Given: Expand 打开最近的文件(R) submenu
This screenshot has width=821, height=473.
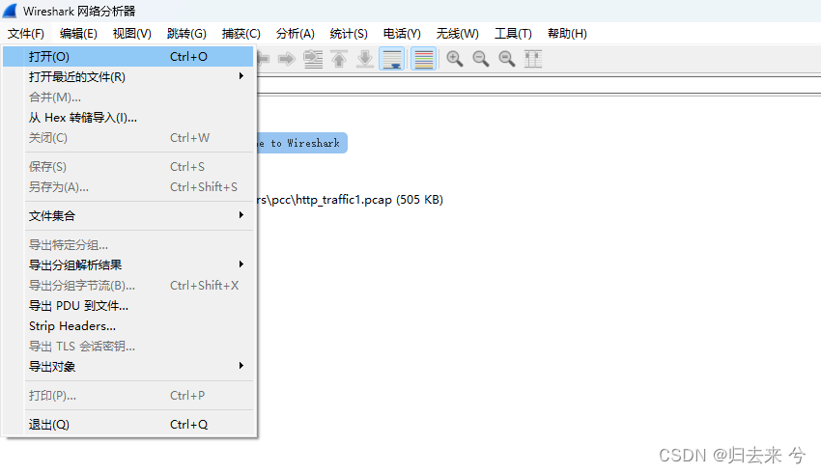Looking at the screenshot, I should pyautogui.click(x=128, y=77).
